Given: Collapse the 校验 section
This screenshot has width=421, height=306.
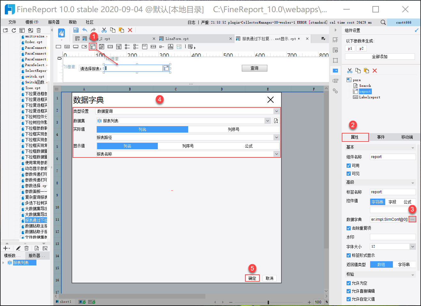Looking at the screenshot, I should 413,275.
